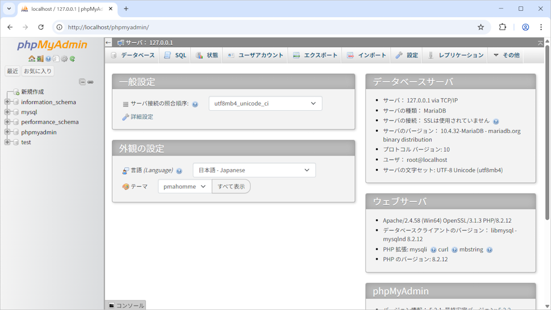Image resolution: width=551 pixels, height=310 pixels.
Task: Bookmark this page with the star icon
Action: (x=481, y=27)
